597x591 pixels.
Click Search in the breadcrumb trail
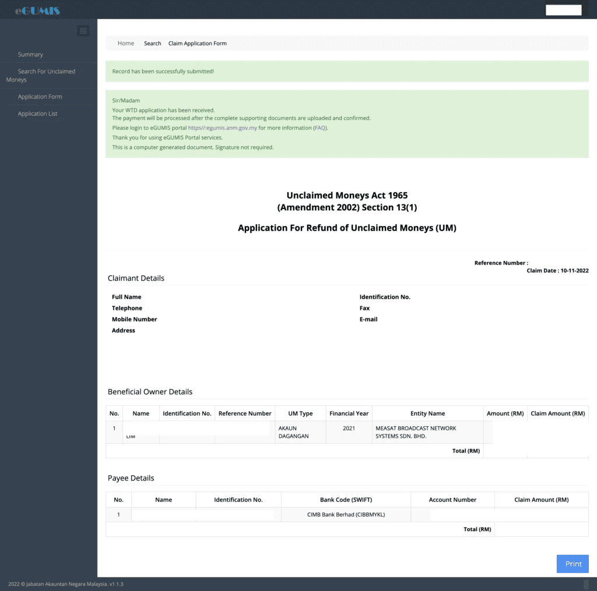click(152, 43)
